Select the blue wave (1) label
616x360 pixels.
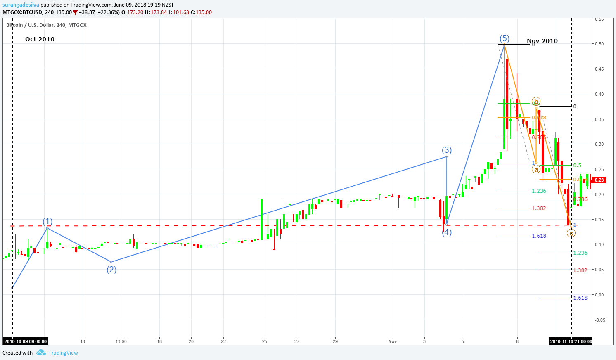pyautogui.click(x=47, y=222)
